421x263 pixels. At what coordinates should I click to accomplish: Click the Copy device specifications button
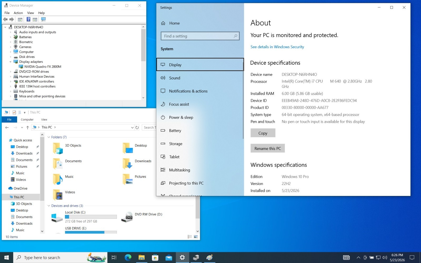[263, 133]
